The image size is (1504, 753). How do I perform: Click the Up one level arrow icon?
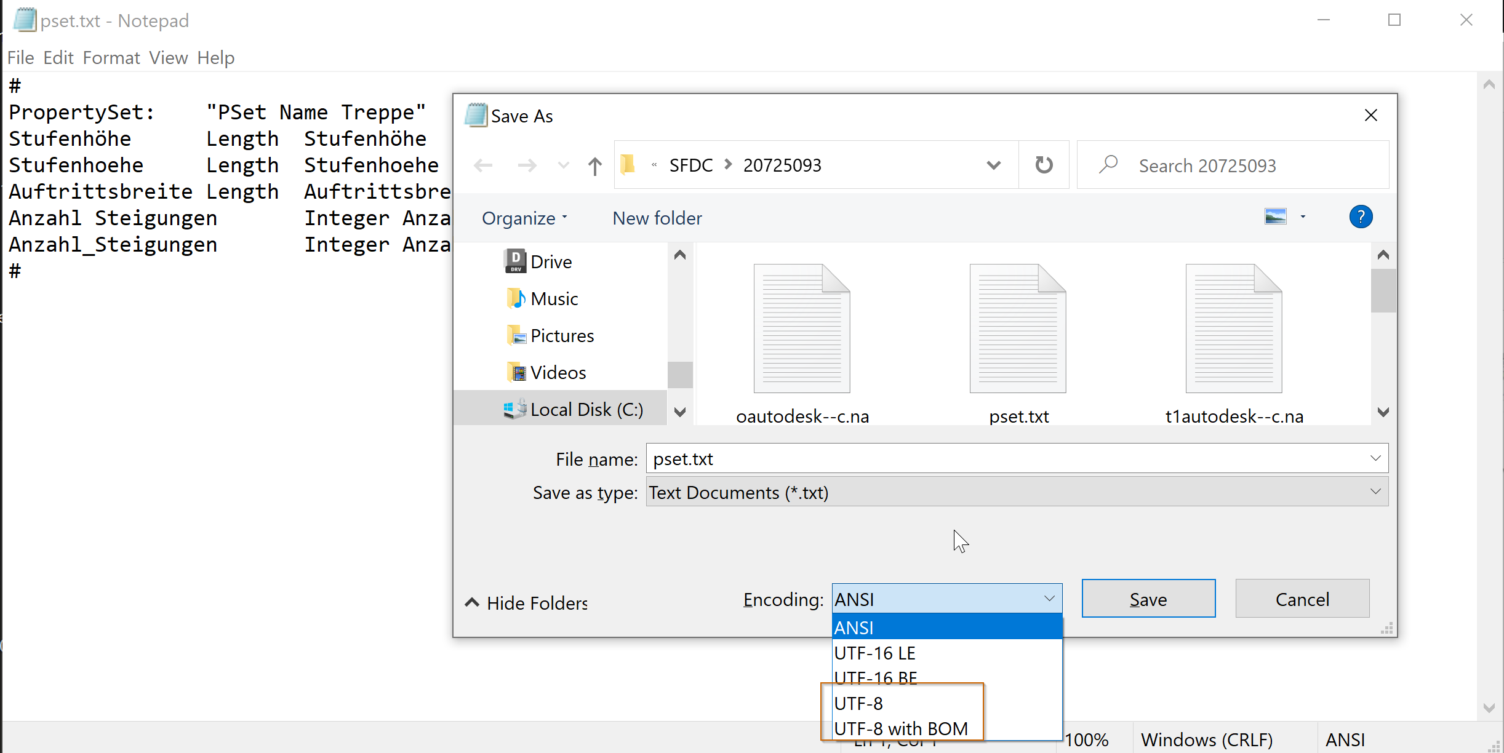click(594, 165)
